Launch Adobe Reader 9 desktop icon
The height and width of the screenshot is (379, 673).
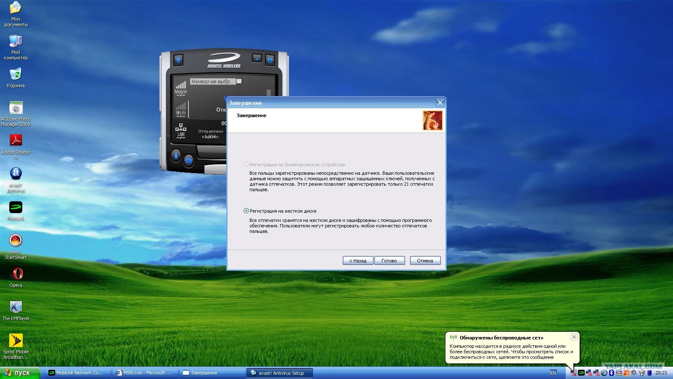coord(16,147)
